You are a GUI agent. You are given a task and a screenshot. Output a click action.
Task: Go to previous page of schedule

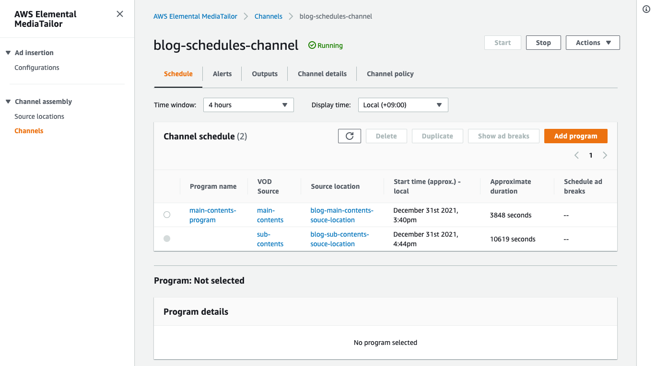tap(576, 155)
